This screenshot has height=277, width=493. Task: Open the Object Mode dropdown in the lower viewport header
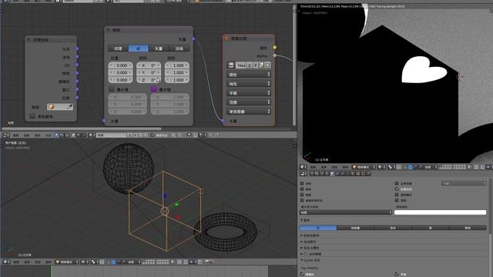tap(67, 262)
